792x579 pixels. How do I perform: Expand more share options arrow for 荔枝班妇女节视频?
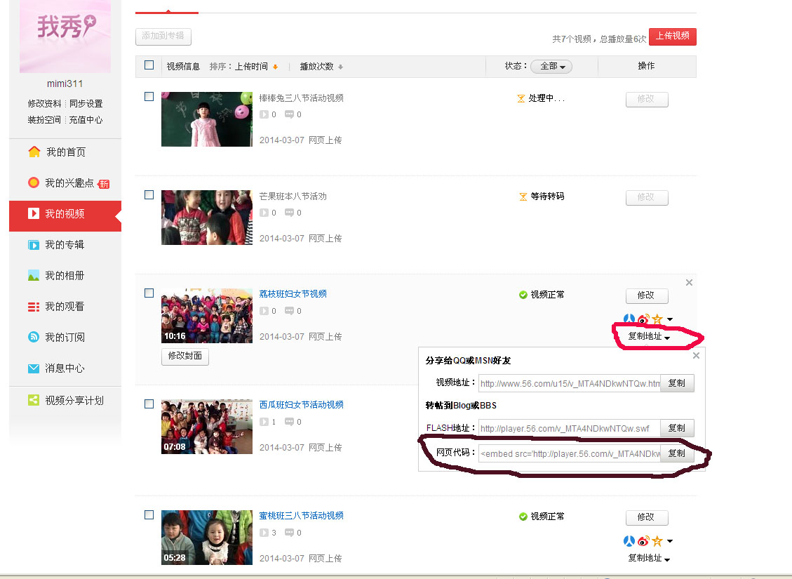click(x=670, y=320)
